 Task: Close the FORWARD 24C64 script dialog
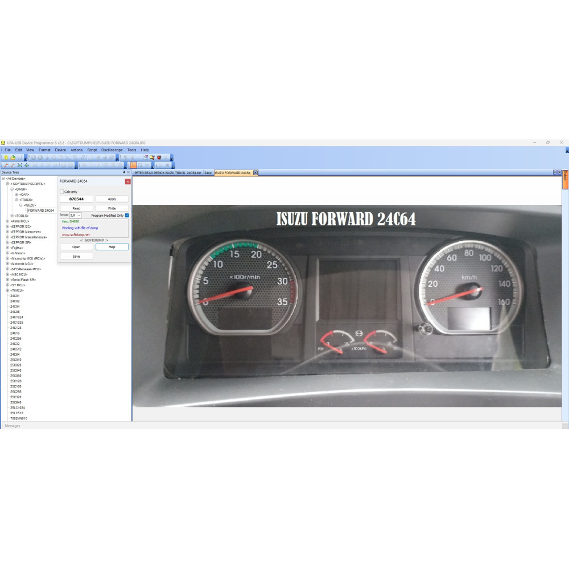tap(127, 182)
